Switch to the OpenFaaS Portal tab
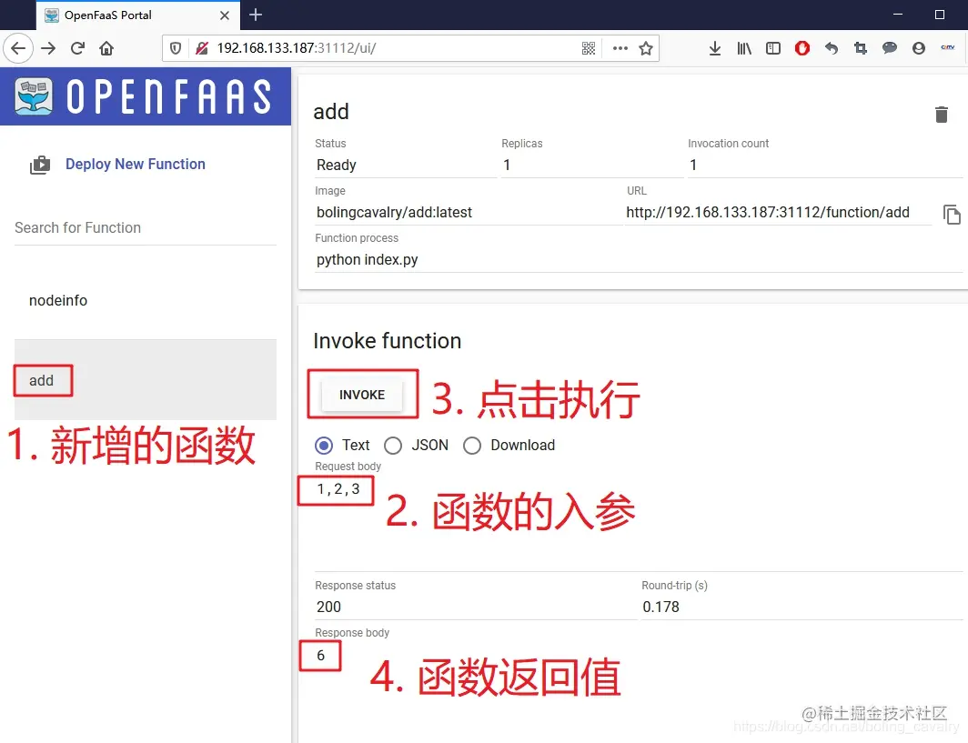The image size is (968, 743). [127, 15]
